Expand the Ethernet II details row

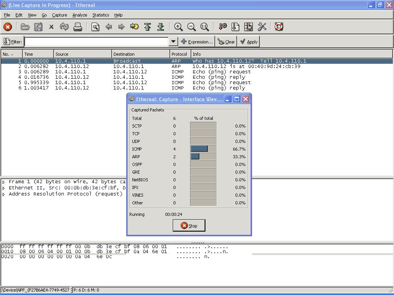tap(4, 188)
